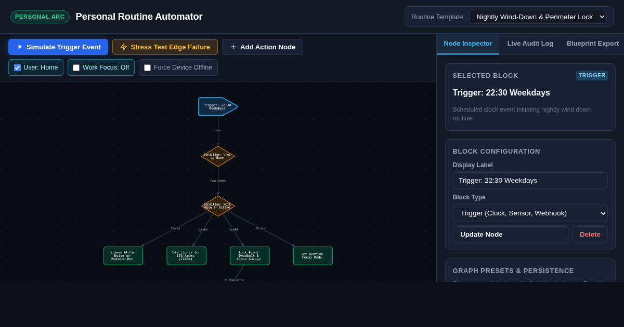Switch to the Live Audit Log tab
Screen dimensions: 624x327
click(530, 44)
